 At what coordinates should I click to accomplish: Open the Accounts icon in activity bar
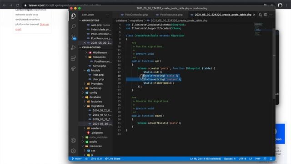[x=73, y=140]
